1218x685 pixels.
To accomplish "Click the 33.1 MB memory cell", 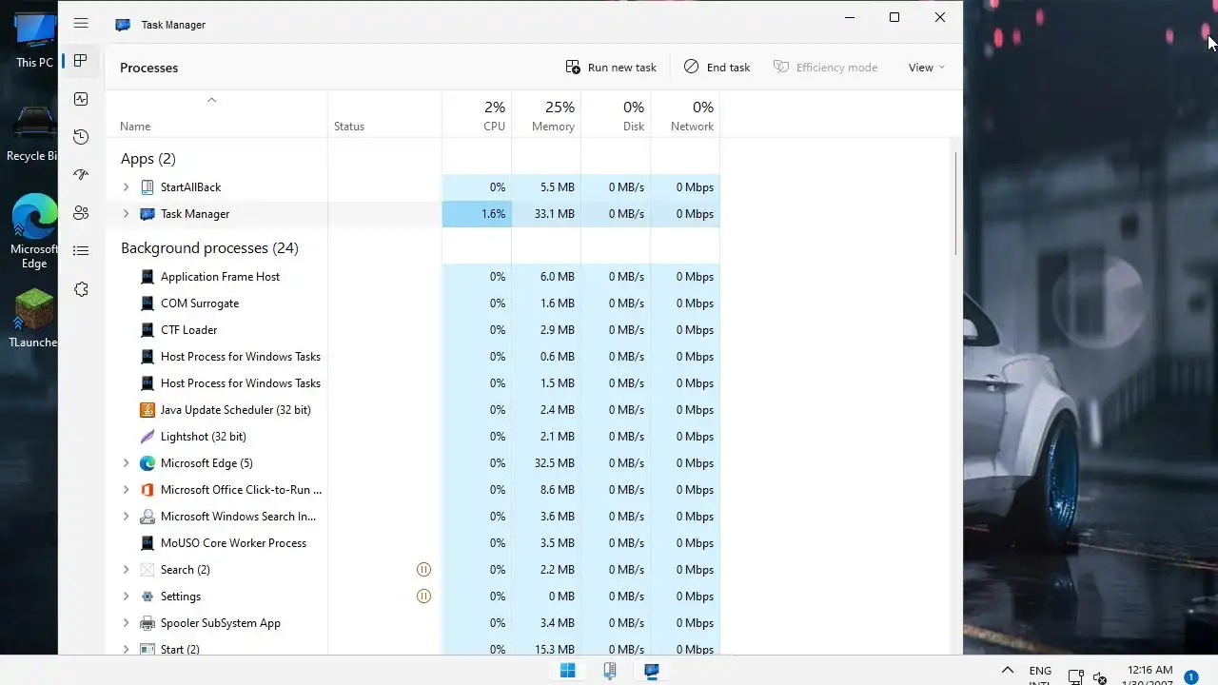I will click(x=546, y=214).
